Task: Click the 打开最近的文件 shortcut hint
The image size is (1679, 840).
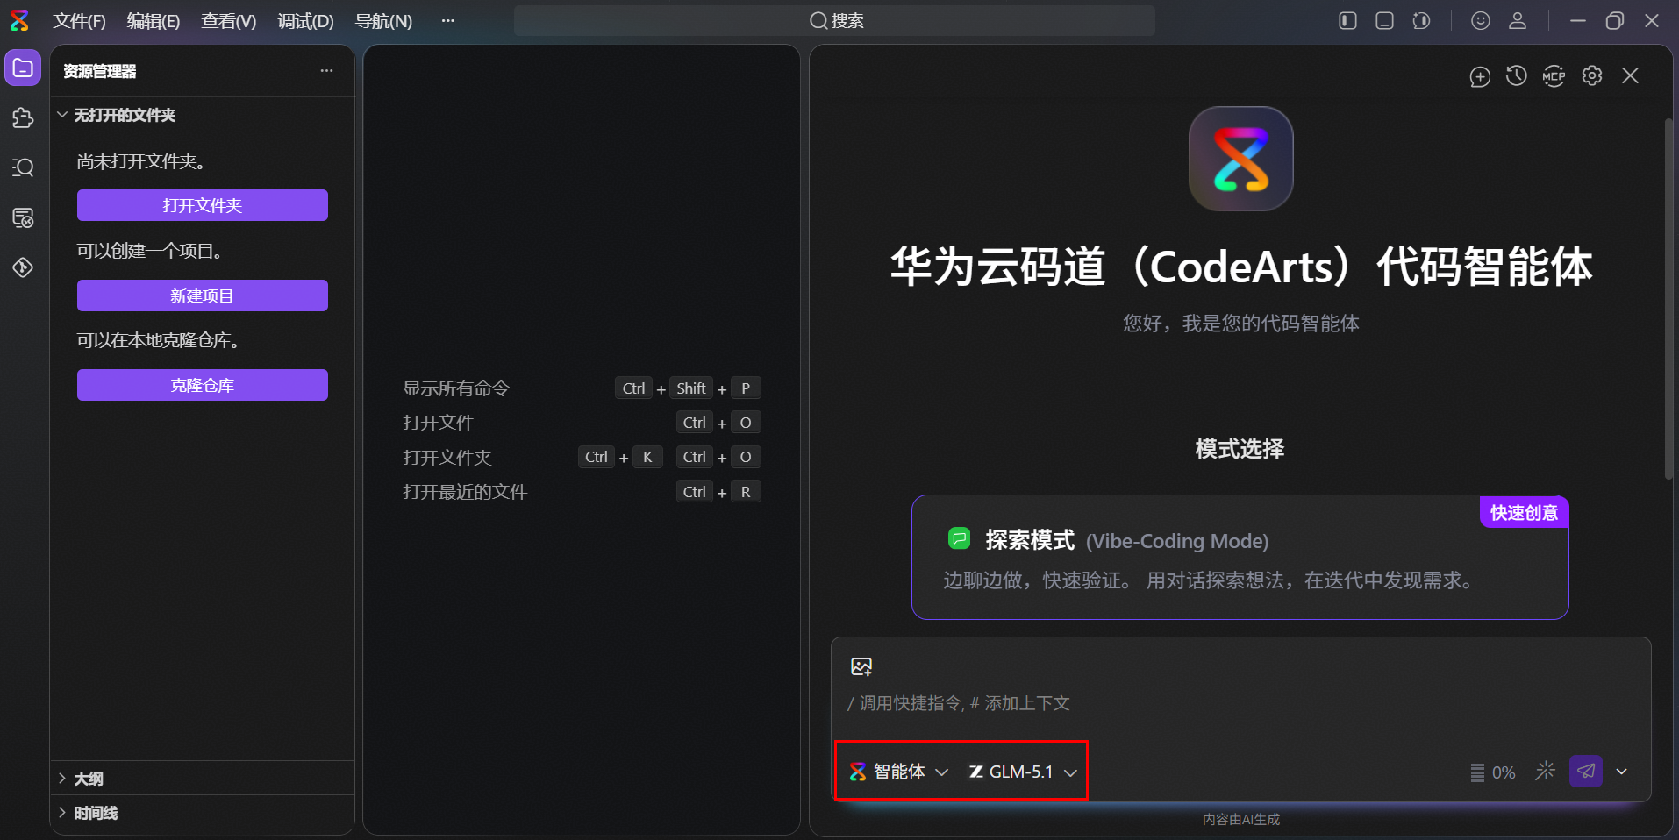Action: pos(465,492)
